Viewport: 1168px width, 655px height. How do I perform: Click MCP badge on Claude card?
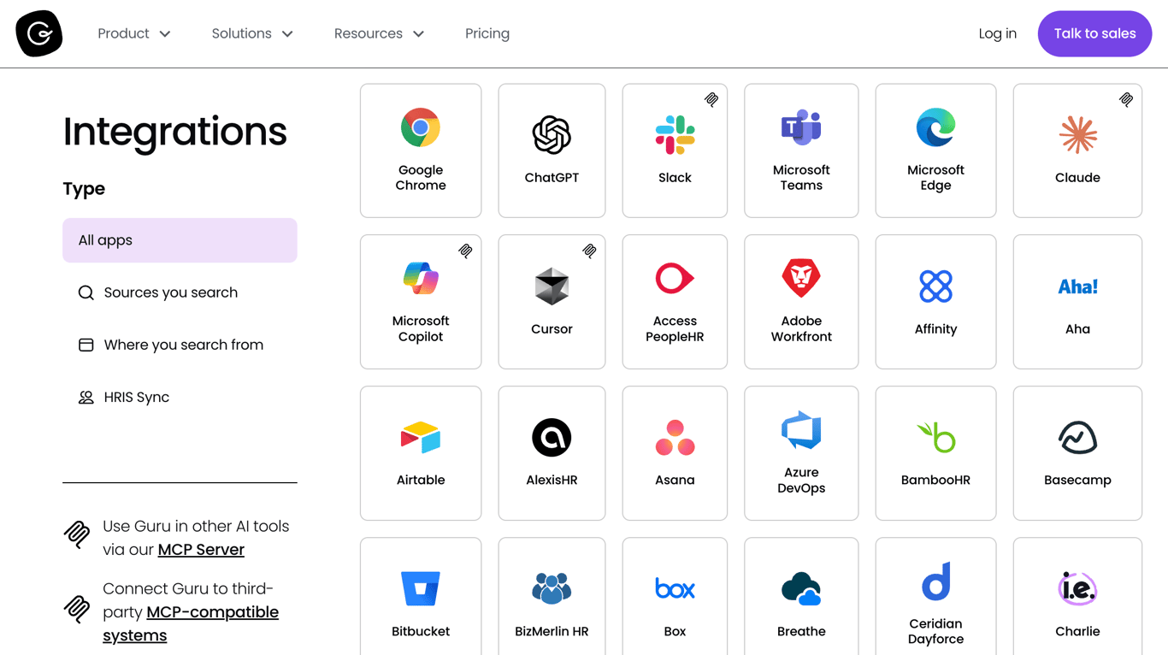(x=1126, y=100)
